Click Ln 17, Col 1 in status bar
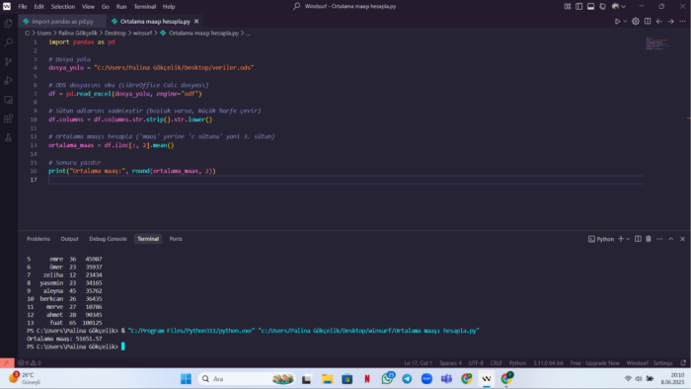This screenshot has width=691, height=389. 418,363
